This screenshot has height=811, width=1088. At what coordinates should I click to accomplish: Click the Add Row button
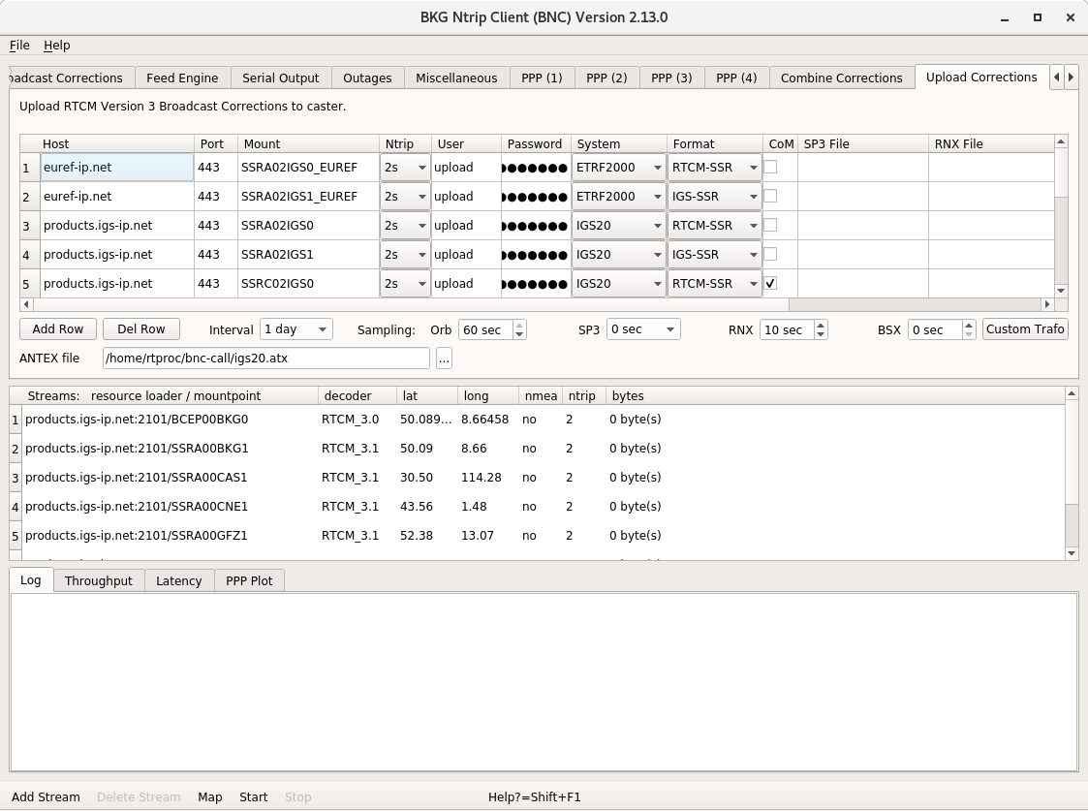58,329
